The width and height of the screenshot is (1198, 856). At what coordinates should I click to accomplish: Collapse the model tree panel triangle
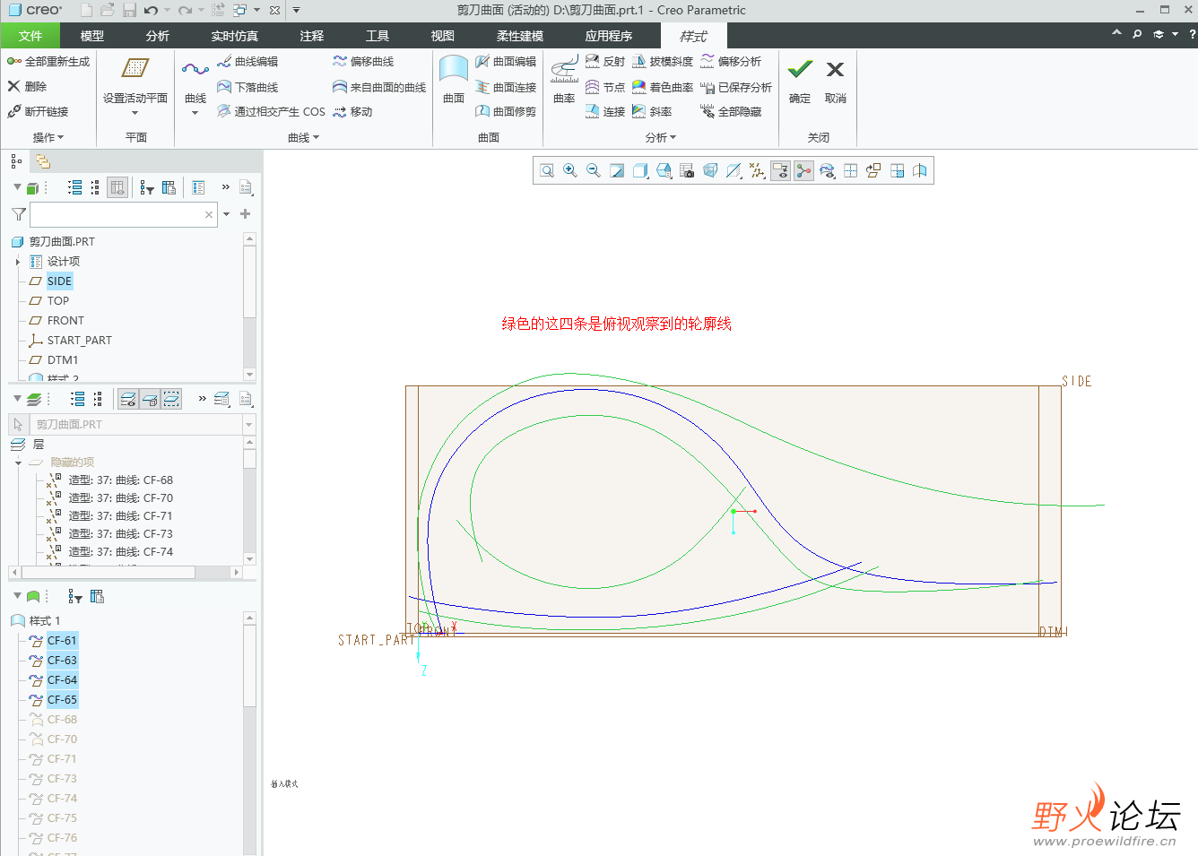[17, 187]
